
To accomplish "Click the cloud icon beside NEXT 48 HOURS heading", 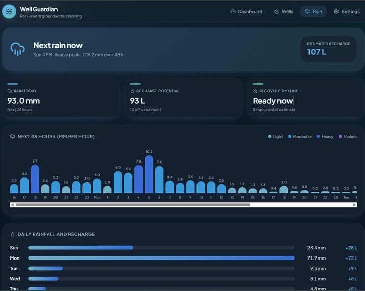I will (12, 136).
